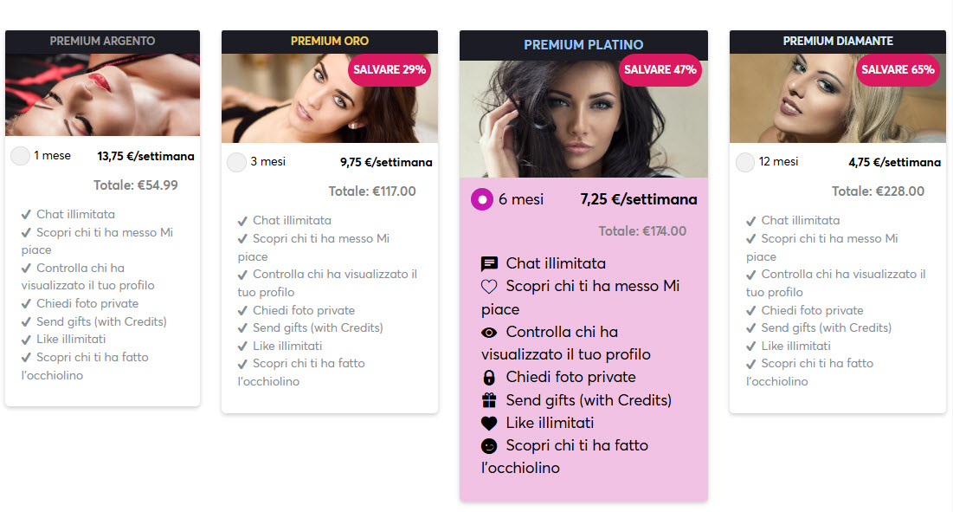Click the heart outline icon in Platino
Image resolution: width=953 pixels, height=512 pixels.
[489, 286]
